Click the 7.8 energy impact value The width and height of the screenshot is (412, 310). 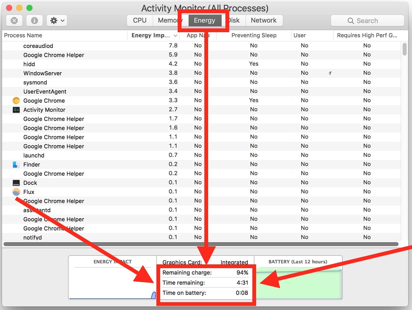click(x=173, y=45)
